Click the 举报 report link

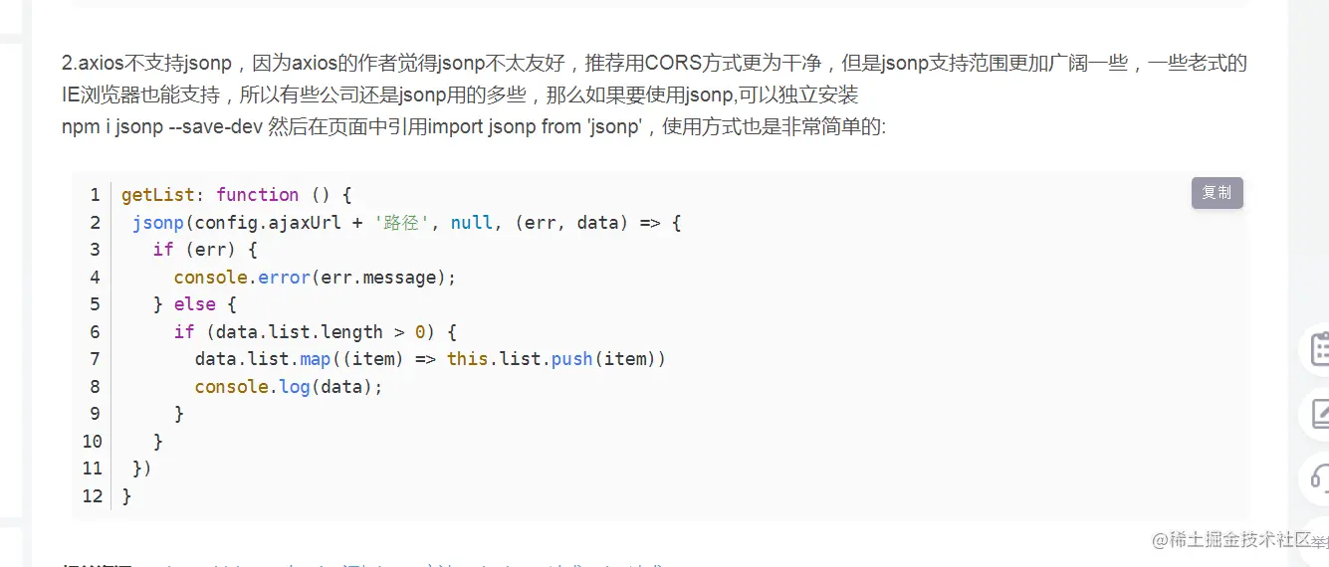pos(1319,541)
